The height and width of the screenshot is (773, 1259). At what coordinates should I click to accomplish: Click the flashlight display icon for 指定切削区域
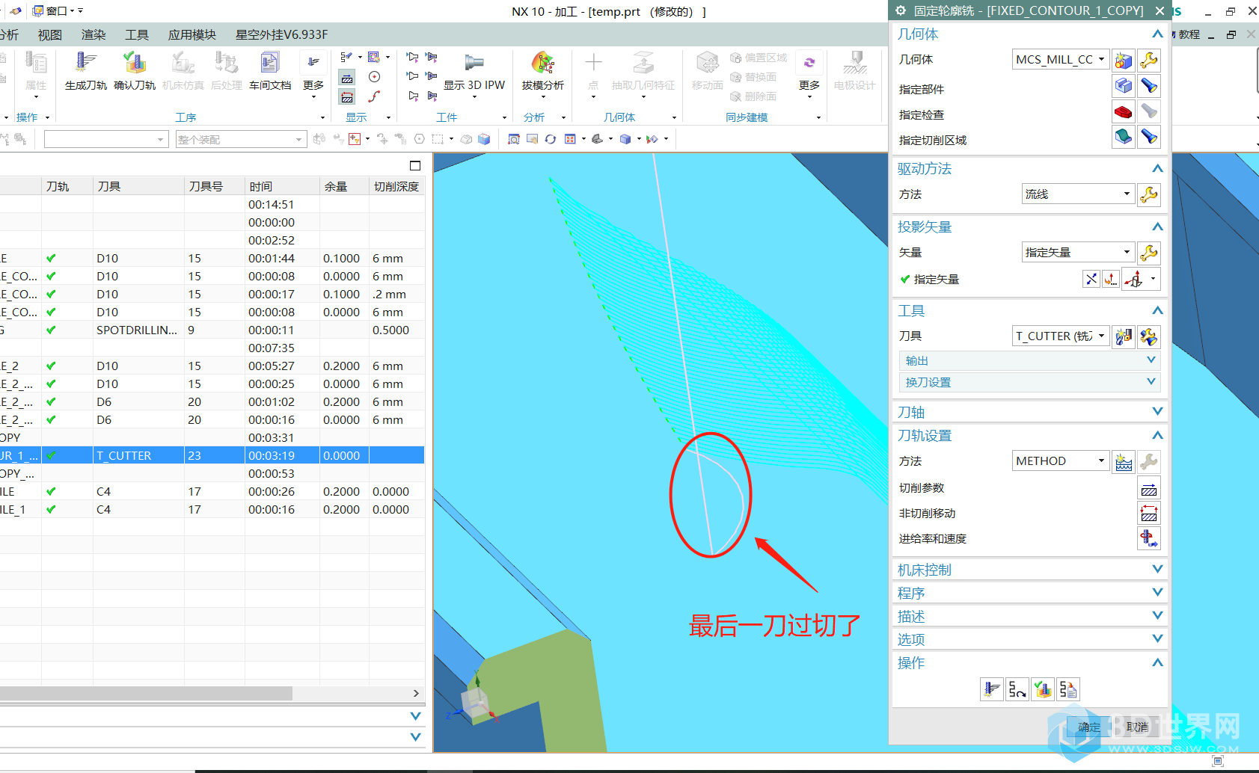[x=1149, y=138]
